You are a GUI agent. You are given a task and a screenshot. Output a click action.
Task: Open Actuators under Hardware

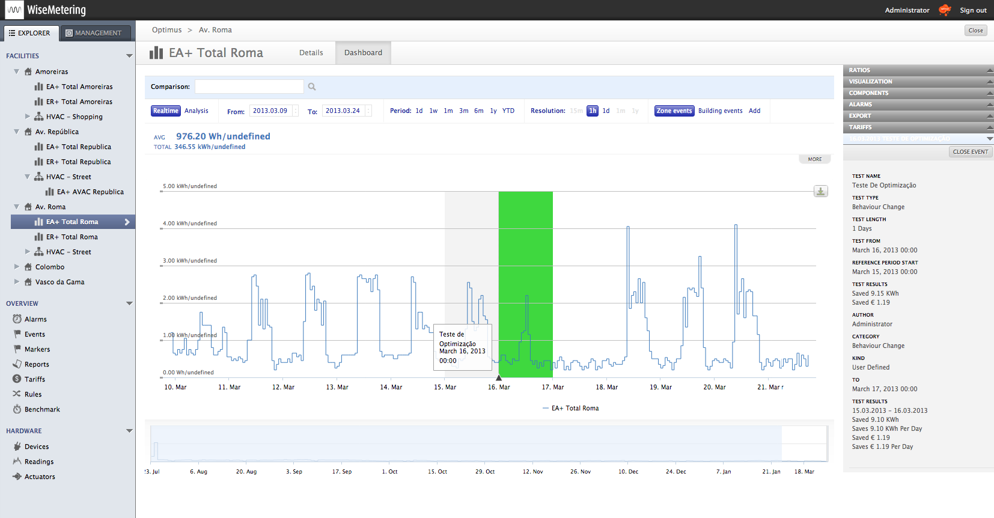[x=40, y=477]
